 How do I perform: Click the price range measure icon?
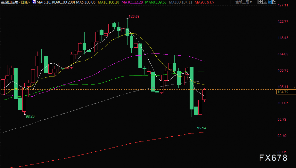click(265, 2)
